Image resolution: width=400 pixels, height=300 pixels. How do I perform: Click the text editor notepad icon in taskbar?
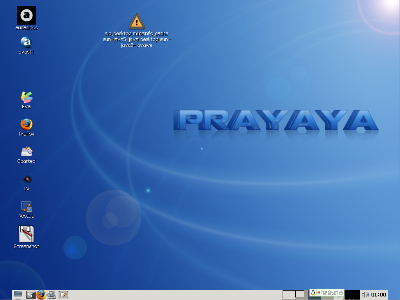(63, 295)
